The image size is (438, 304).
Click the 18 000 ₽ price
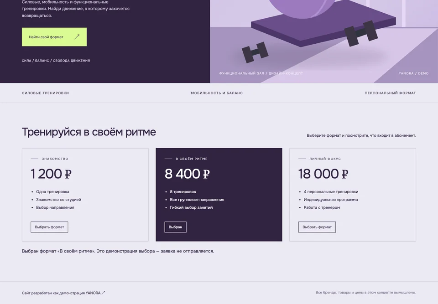[323, 174]
